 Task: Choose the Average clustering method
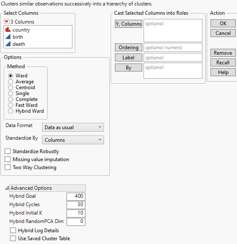[11, 82]
